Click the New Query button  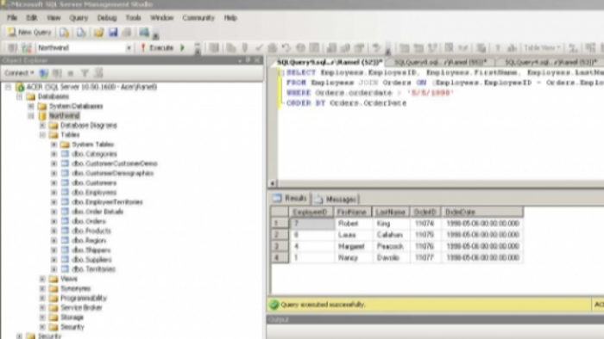(29, 32)
